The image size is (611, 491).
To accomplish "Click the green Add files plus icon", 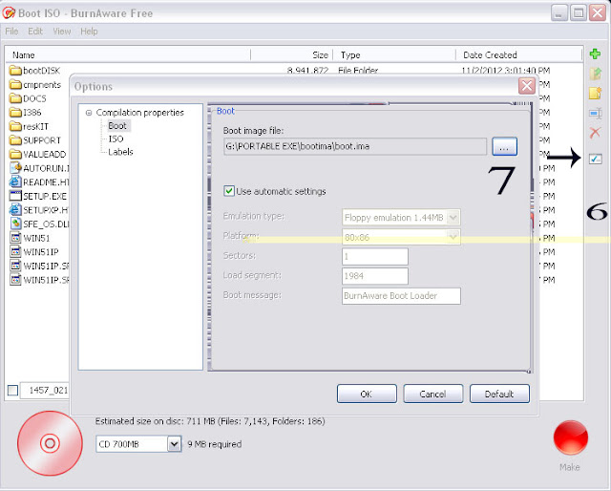I will click(595, 53).
